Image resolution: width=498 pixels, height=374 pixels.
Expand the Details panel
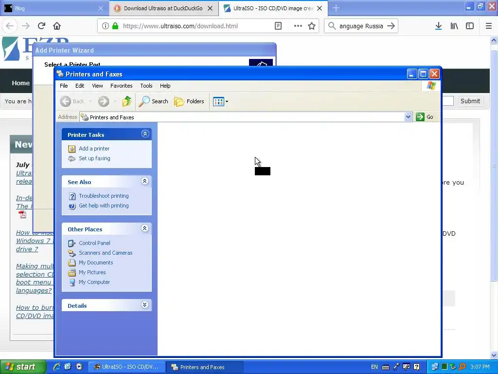coord(145,305)
